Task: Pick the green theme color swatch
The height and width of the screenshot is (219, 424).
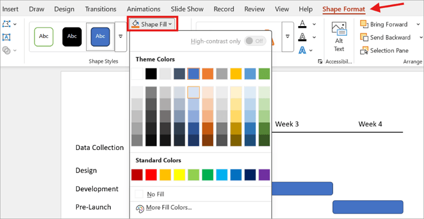Action: (x=264, y=74)
